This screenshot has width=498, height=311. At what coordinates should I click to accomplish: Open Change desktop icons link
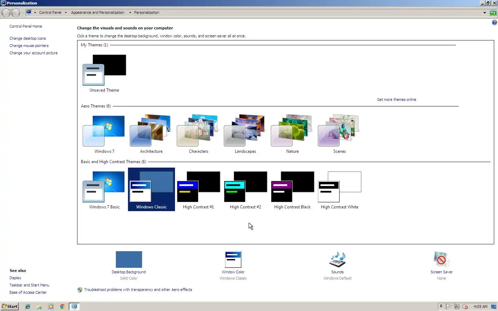[28, 38]
